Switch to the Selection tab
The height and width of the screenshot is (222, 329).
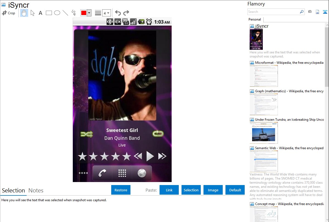click(13, 191)
